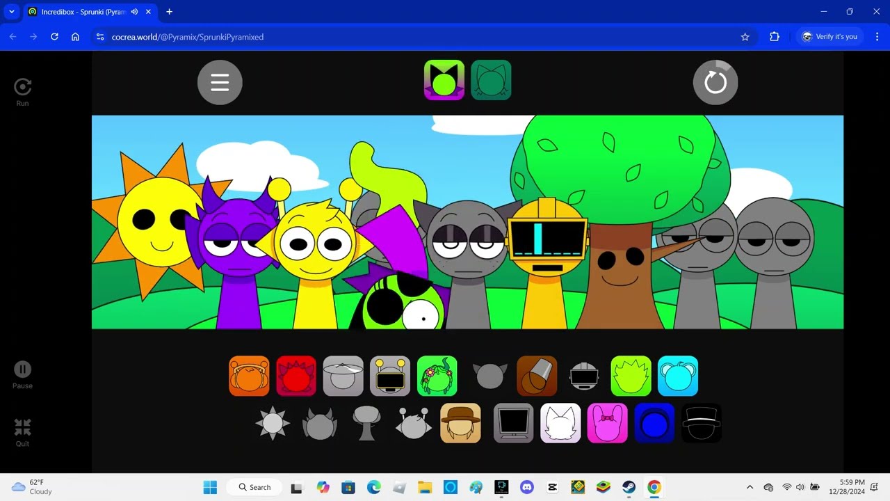Pick the grayed-out horned character icon
Screen dimensions: 890x501
(489, 376)
